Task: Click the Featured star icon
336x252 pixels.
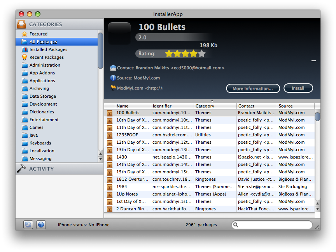Action: click(x=24, y=34)
